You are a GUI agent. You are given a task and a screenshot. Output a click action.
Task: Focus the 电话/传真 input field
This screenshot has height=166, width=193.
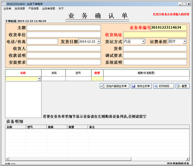coord(42,42)
